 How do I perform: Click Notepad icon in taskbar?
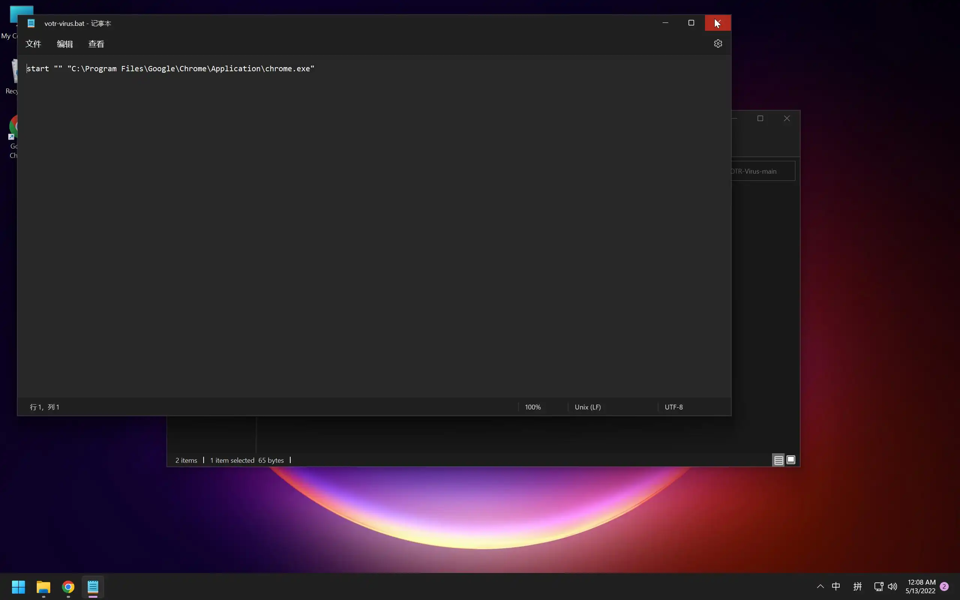tap(93, 586)
